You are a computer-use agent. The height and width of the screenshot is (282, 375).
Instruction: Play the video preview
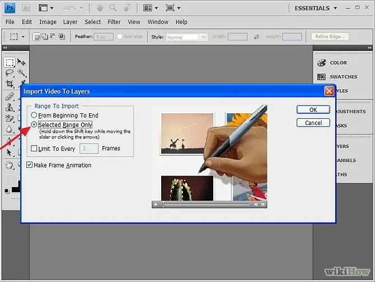(x=156, y=204)
